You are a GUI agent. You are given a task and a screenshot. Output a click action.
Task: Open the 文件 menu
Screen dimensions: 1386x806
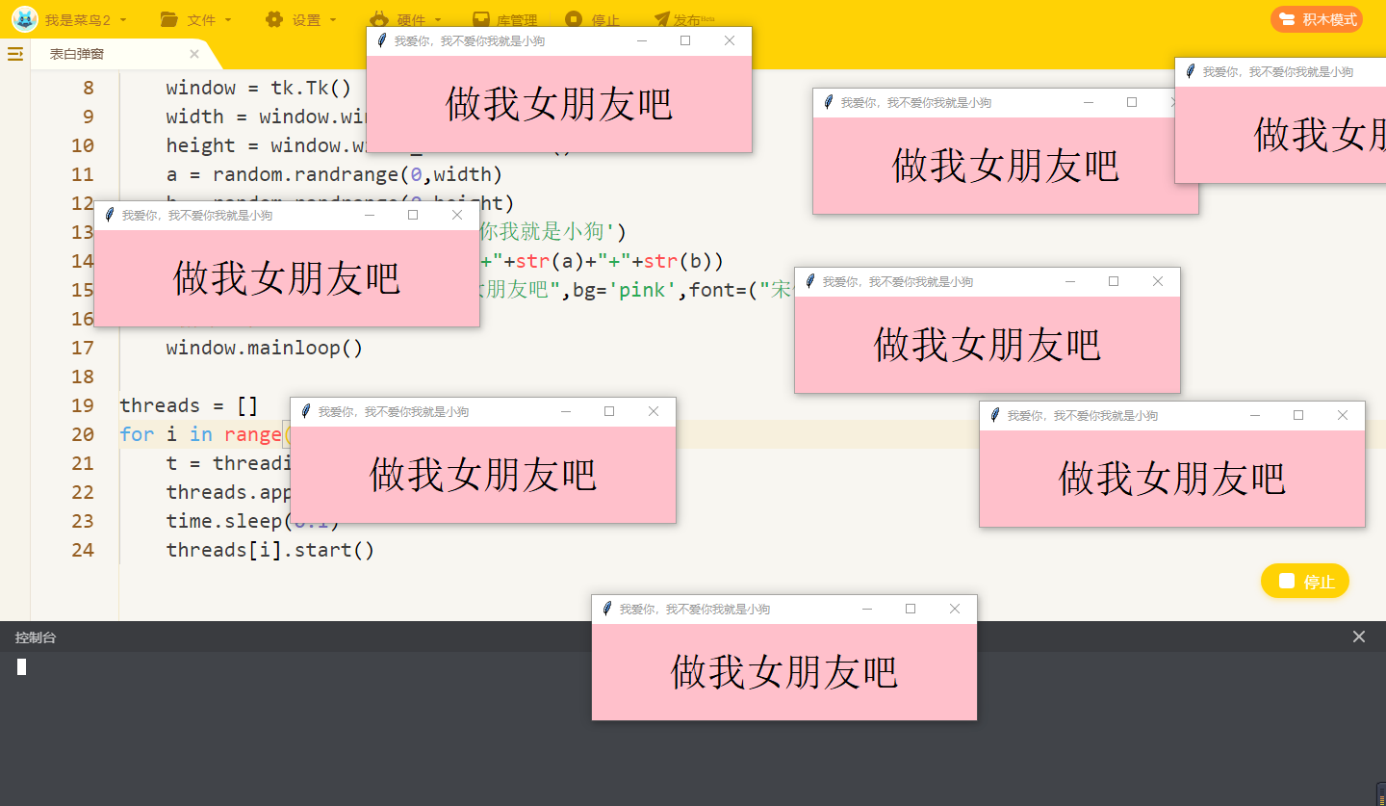click(196, 19)
